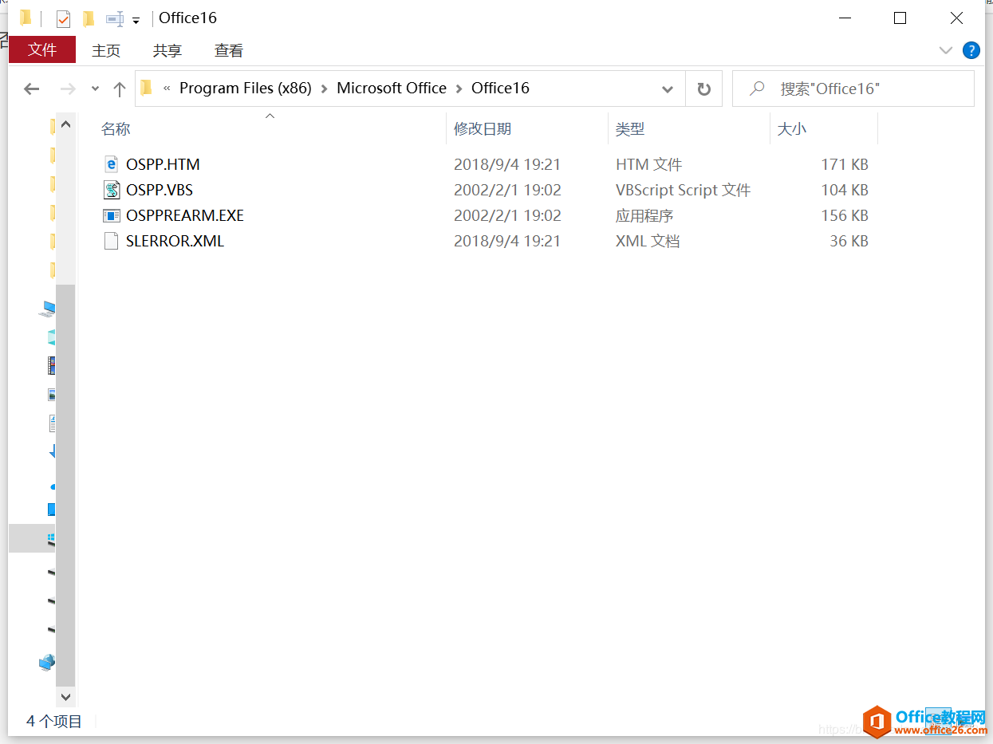
Task: Navigate to Microsoft Office breadcrumb
Action: tap(392, 89)
